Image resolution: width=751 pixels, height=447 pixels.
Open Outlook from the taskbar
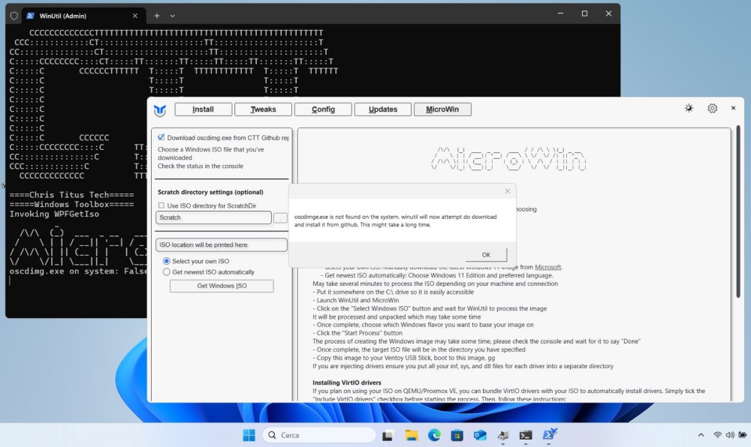[x=480, y=435]
